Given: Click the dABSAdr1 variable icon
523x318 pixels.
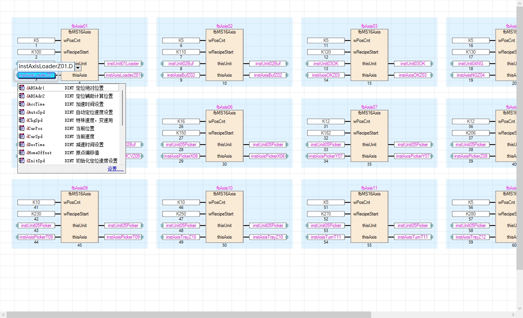Looking at the screenshot, I should (22, 88).
